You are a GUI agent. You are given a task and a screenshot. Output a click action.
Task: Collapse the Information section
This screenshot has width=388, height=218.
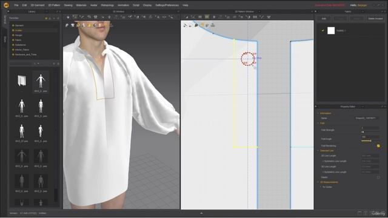click(318, 113)
